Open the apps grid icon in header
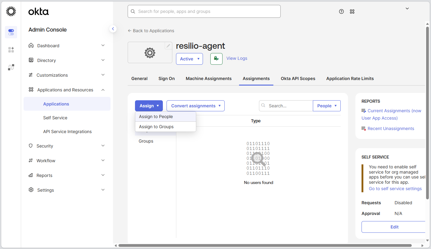Screen dimensions: 431x249 point(352,12)
